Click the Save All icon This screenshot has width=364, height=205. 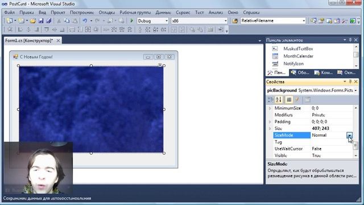point(49,21)
